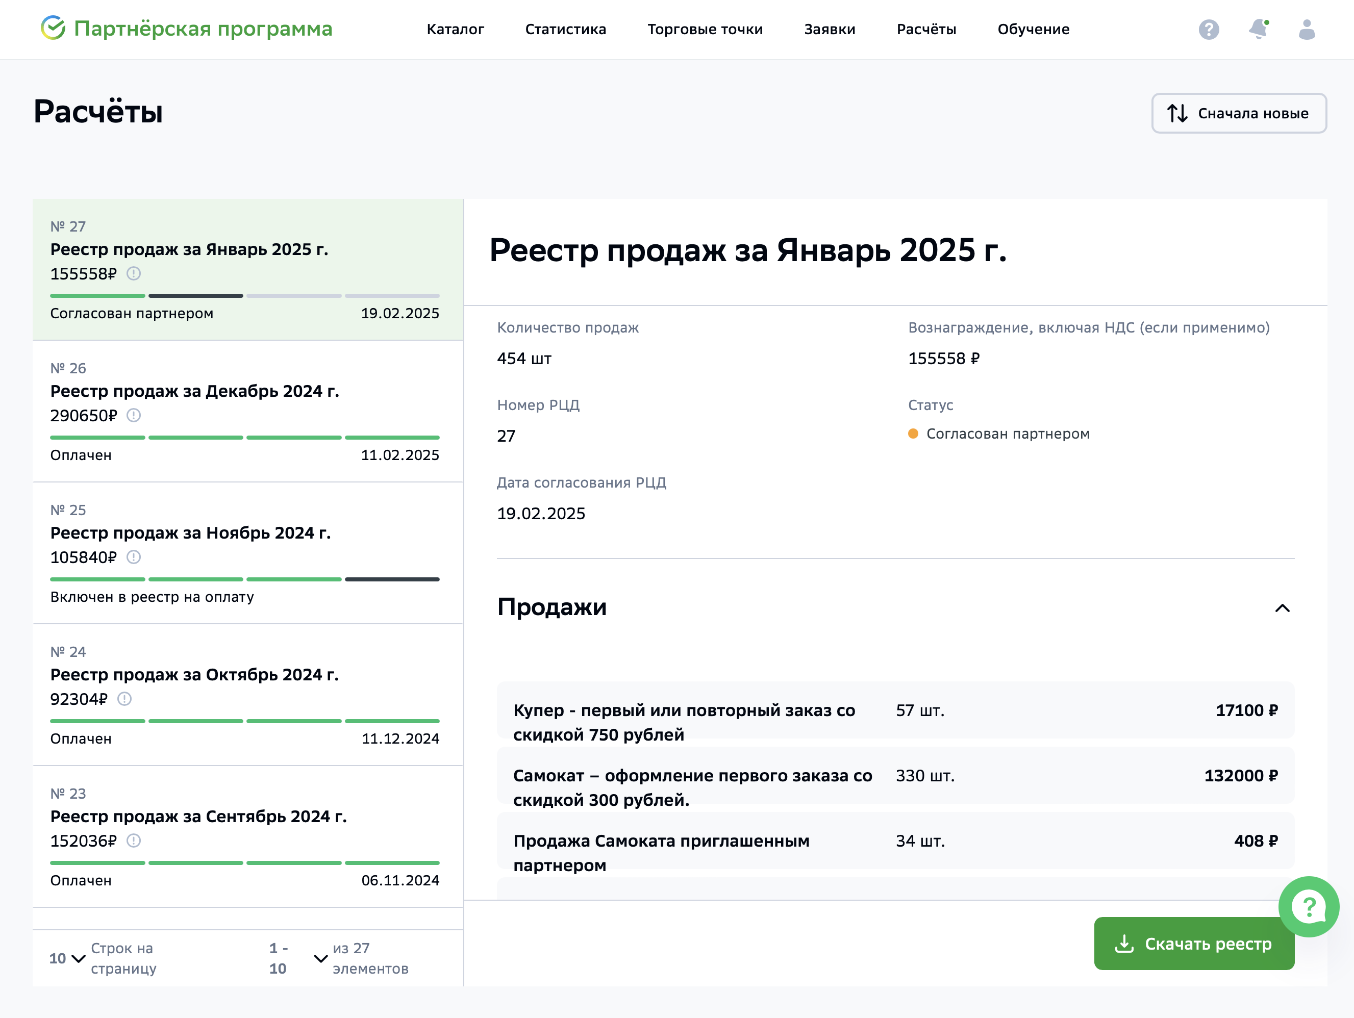This screenshot has height=1018, width=1354.
Task: Click info icon next to 105840₽ amount
Action: (x=134, y=557)
